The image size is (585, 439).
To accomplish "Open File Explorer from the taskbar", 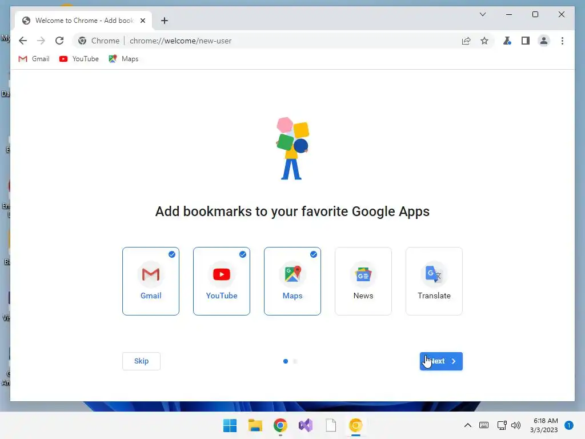I will click(x=255, y=425).
